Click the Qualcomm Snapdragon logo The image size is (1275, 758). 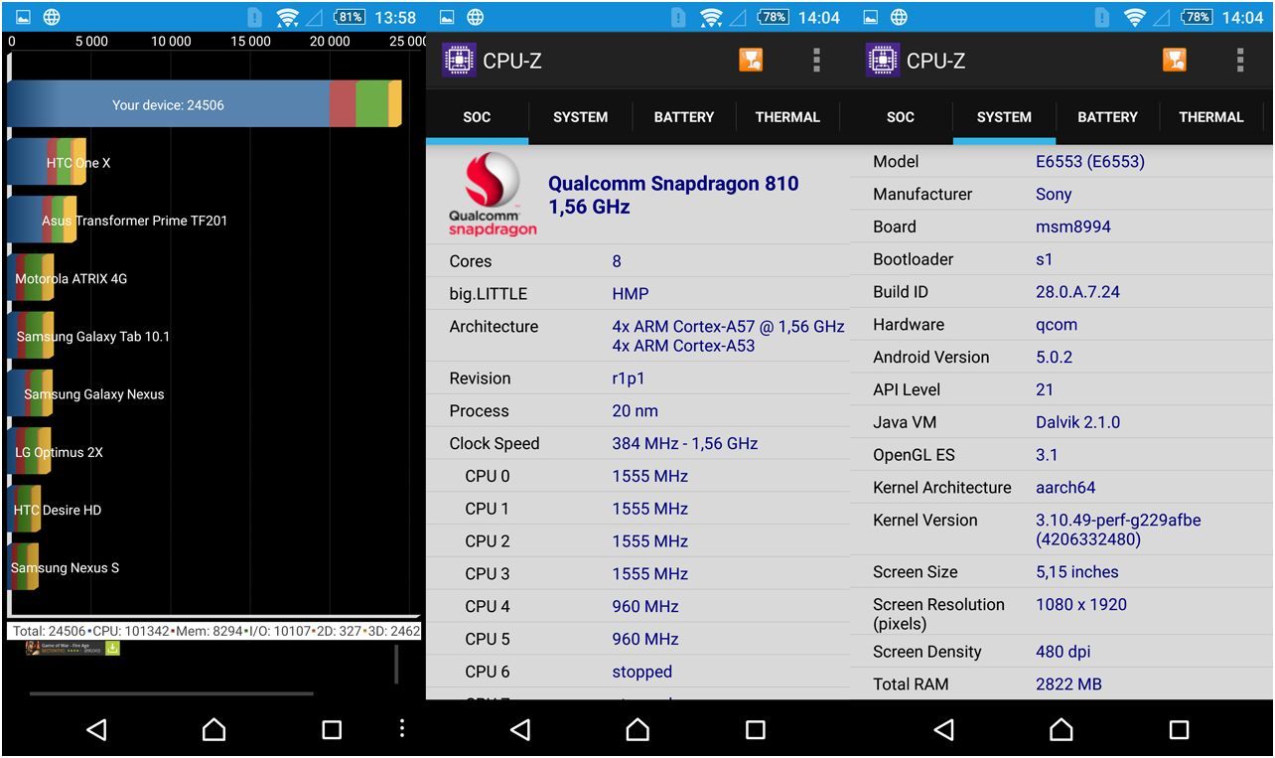492,195
